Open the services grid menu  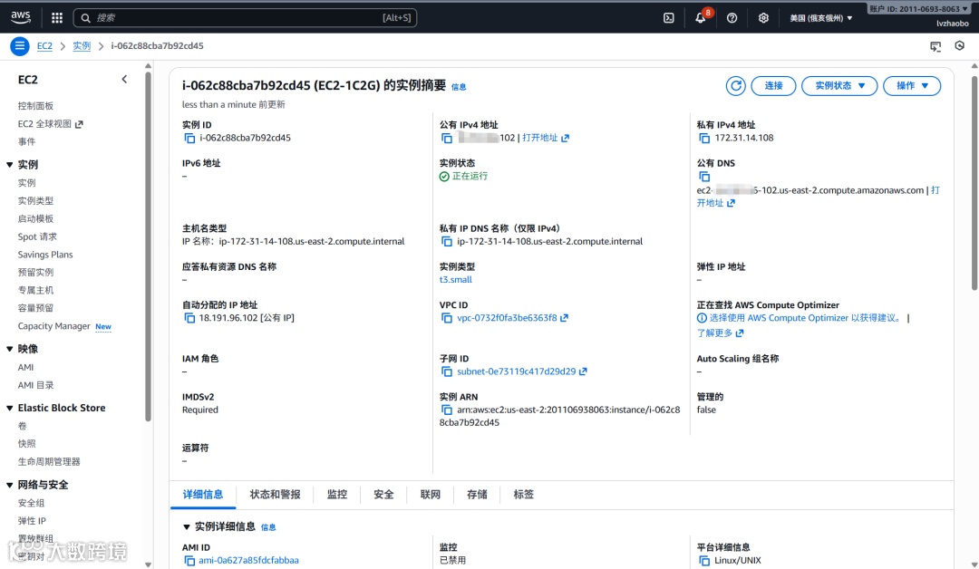point(57,18)
